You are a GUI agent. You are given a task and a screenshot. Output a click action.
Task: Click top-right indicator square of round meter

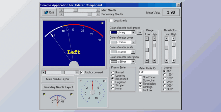104,81
